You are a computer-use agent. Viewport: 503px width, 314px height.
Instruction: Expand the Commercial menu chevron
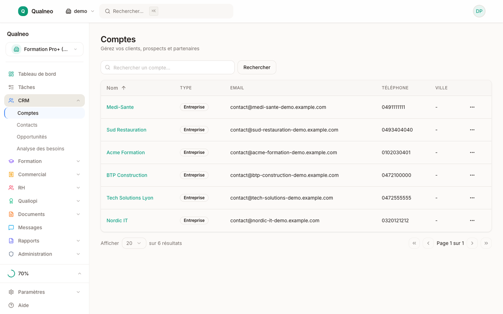[78, 174]
